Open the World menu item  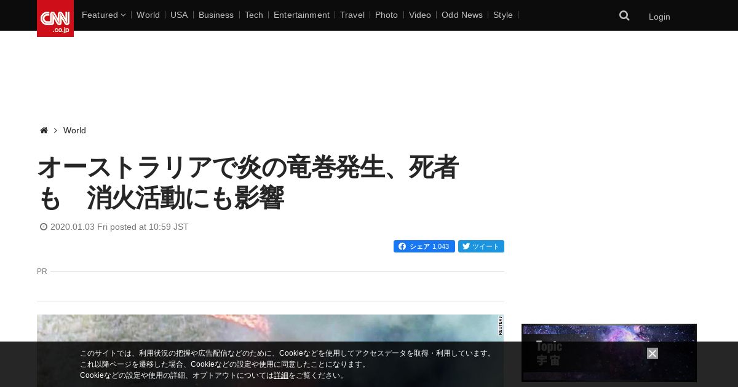pyautogui.click(x=148, y=15)
